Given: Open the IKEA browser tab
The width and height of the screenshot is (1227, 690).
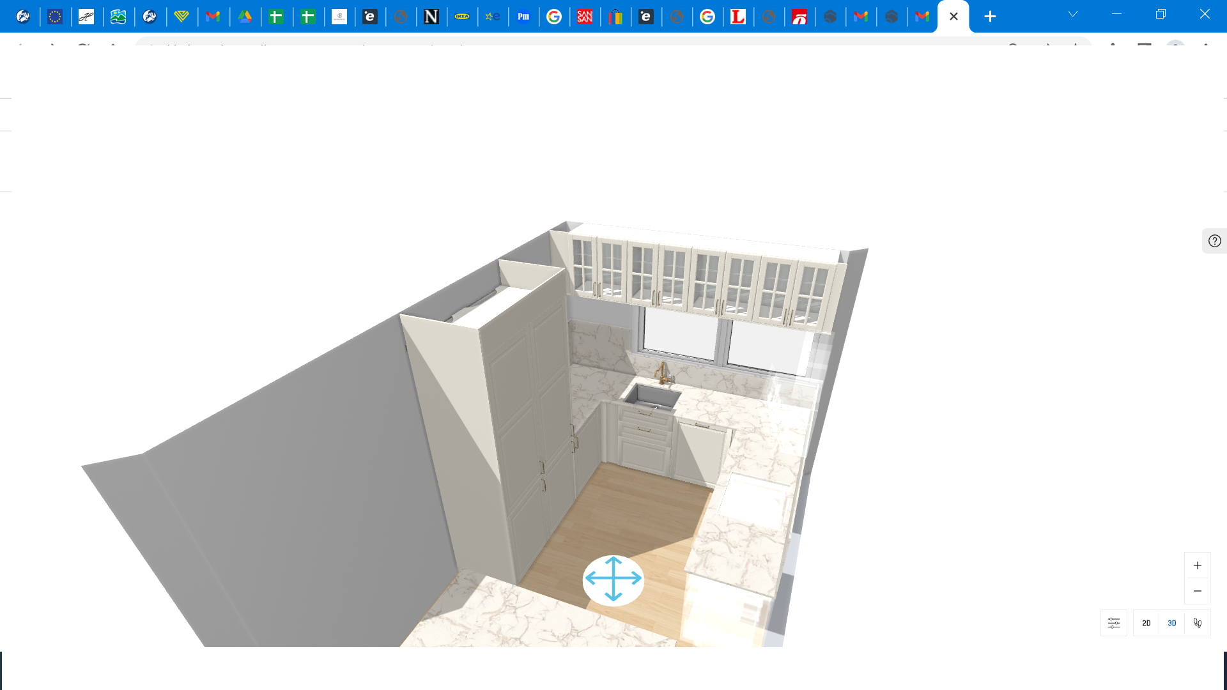Looking at the screenshot, I should [x=461, y=17].
